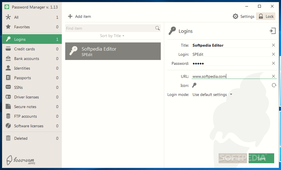Click the FTP accounts database icon
The image size is (281, 170).
click(8, 116)
